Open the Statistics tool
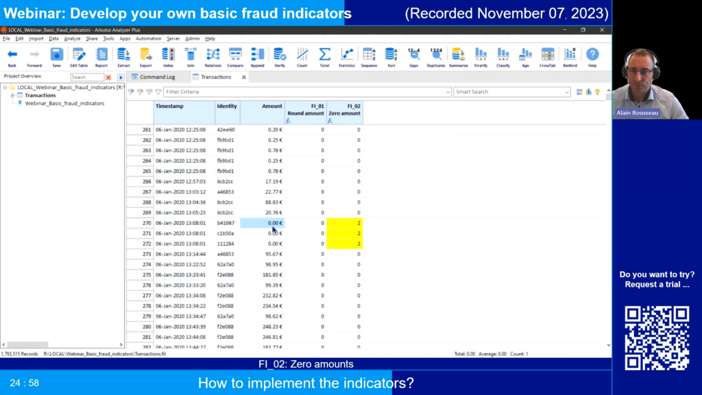The height and width of the screenshot is (395, 702). [346, 58]
